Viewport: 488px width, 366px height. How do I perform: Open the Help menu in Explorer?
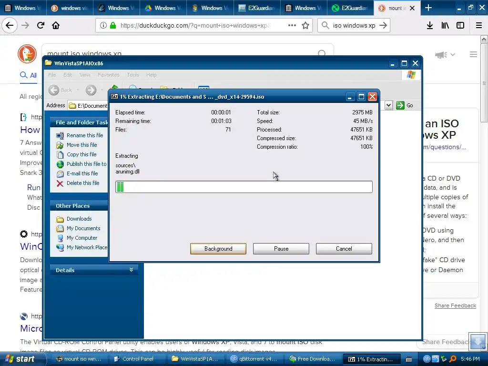pos(151,75)
